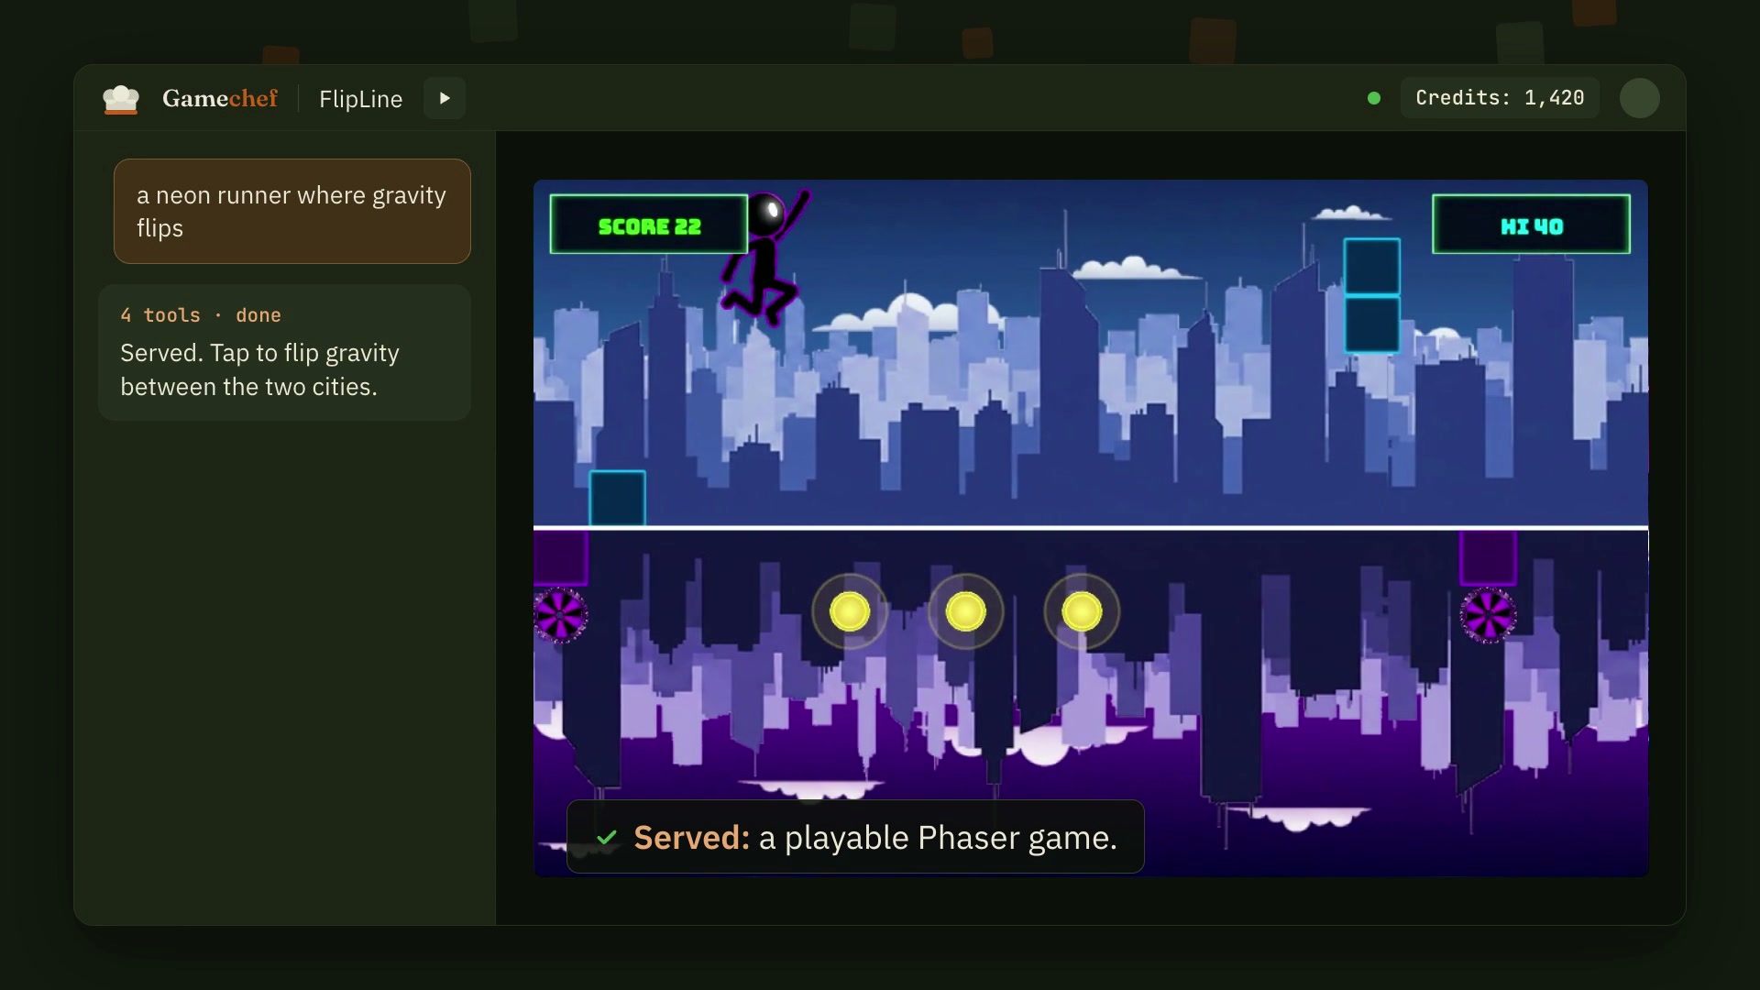Click the green checkmark in the toast
The image size is (1760, 990).
click(607, 838)
